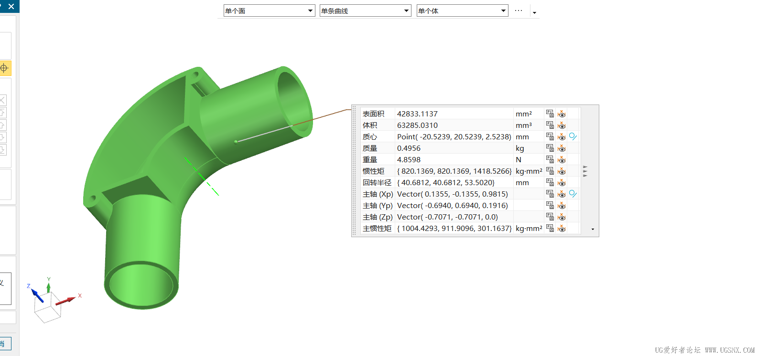Click the radius of gyration value 40.6812
The image size is (757, 356).
pos(446,182)
